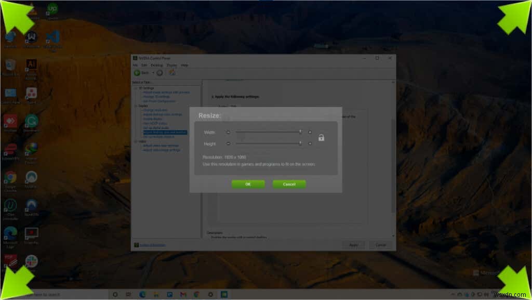
Task: Click the Height slider handle
Action: pos(300,144)
